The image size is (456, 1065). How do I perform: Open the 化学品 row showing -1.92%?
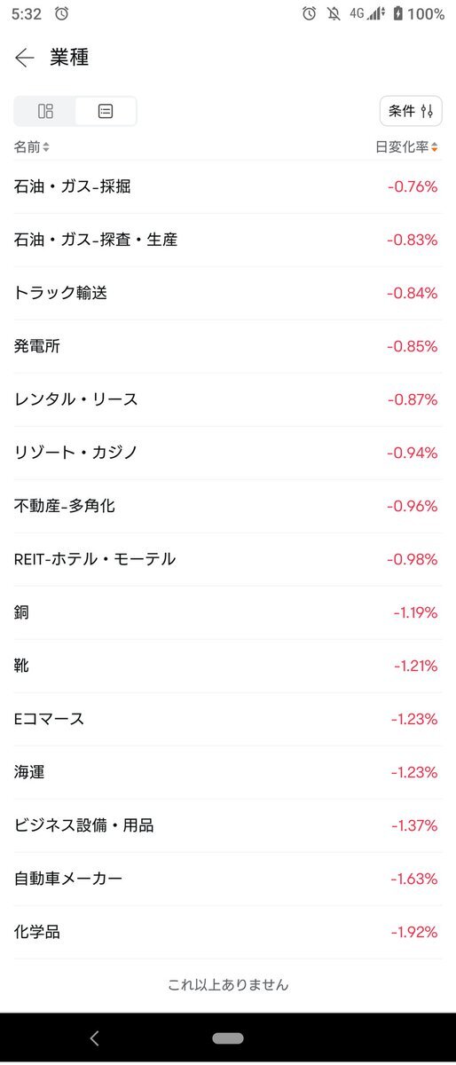pyautogui.click(x=228, y=932)
